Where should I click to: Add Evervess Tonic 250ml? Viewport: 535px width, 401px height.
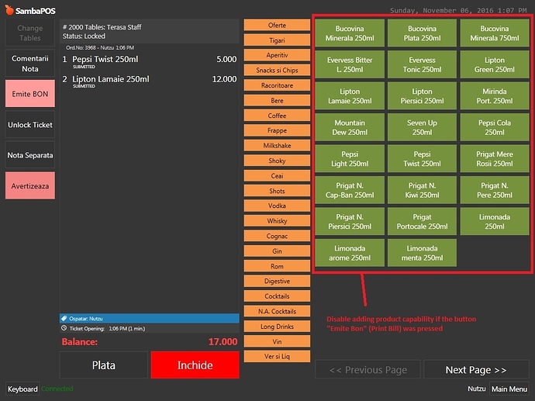(422, 64)
